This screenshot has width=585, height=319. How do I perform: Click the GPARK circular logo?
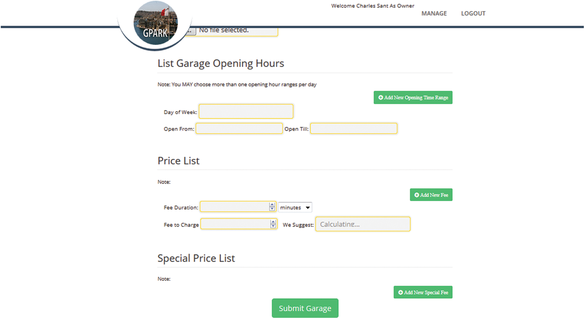point(155,23)
